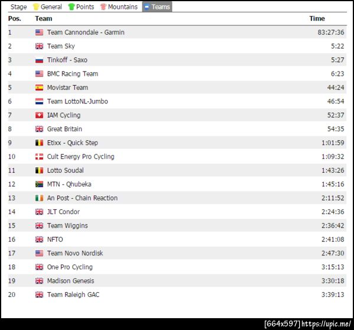Click the Belgian flag beside Lotto Soudal
The height and width of the screenshot is (330, 354).
tap(40, 170)
